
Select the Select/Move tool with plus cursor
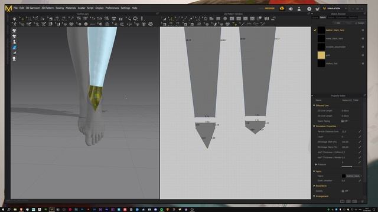[x=22, y=18]
